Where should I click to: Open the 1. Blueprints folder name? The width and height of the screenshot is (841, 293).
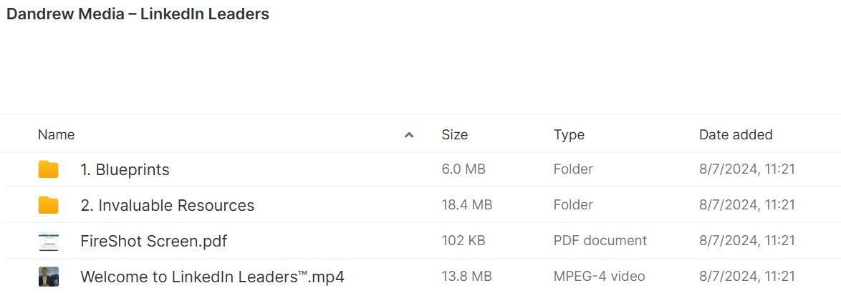click(x=125, y=169)
